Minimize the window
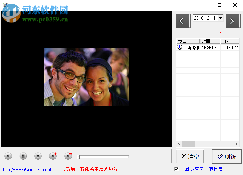This screenshot has height=175, width=243. pos(204,5)
